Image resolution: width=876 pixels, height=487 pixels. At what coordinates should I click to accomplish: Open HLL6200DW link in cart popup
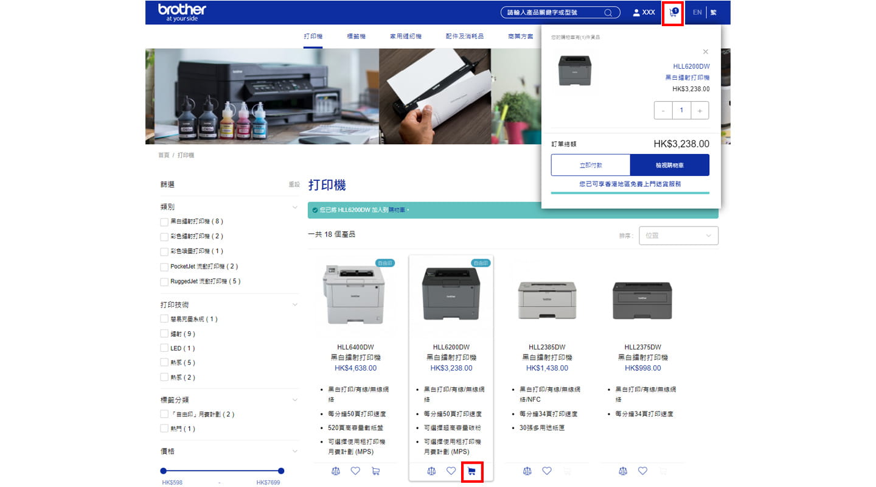[x=691, y=66]
